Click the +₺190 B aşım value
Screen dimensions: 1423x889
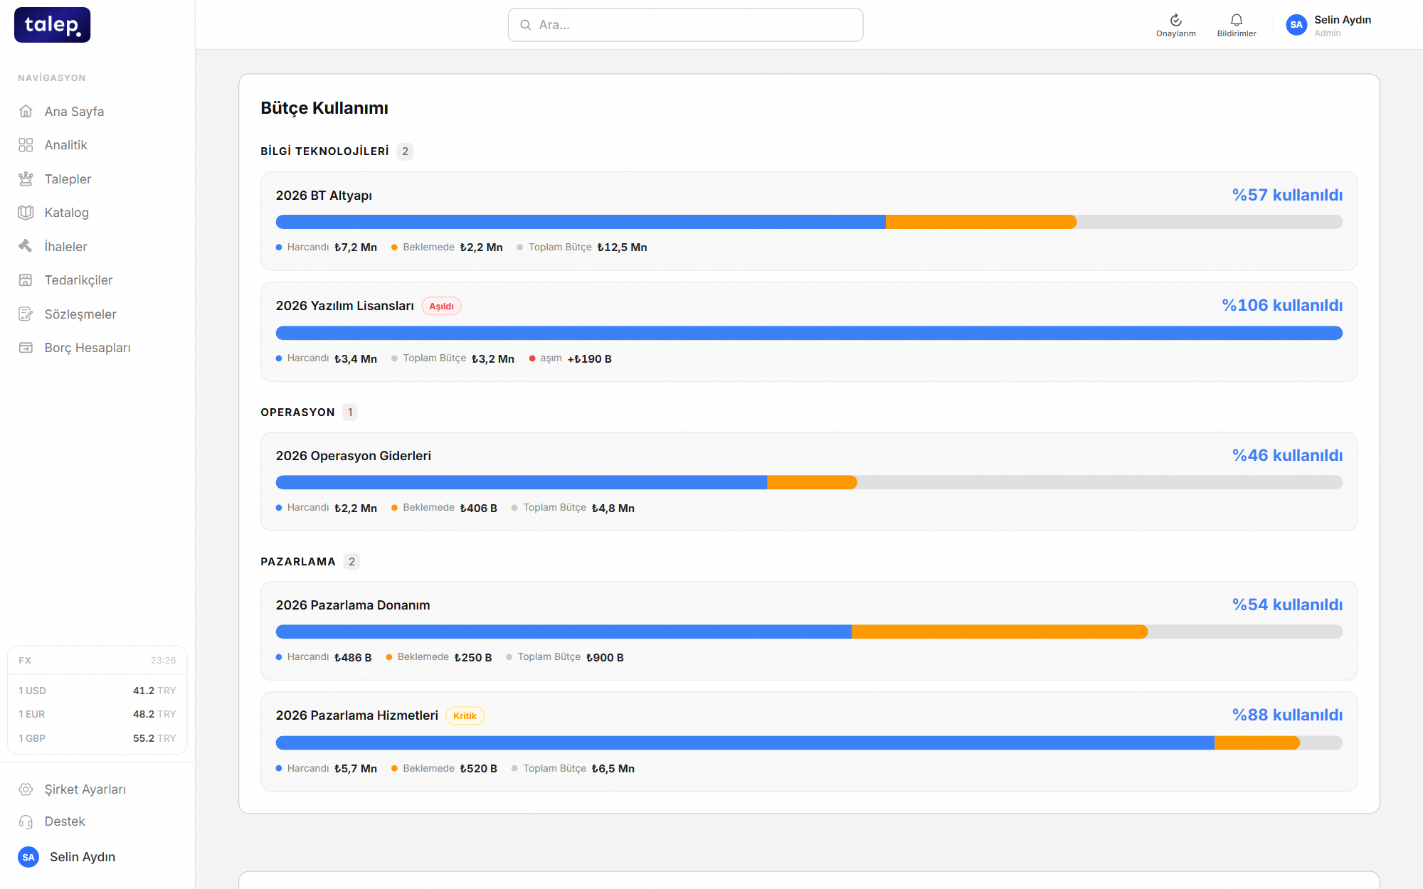tap(589, 359)
